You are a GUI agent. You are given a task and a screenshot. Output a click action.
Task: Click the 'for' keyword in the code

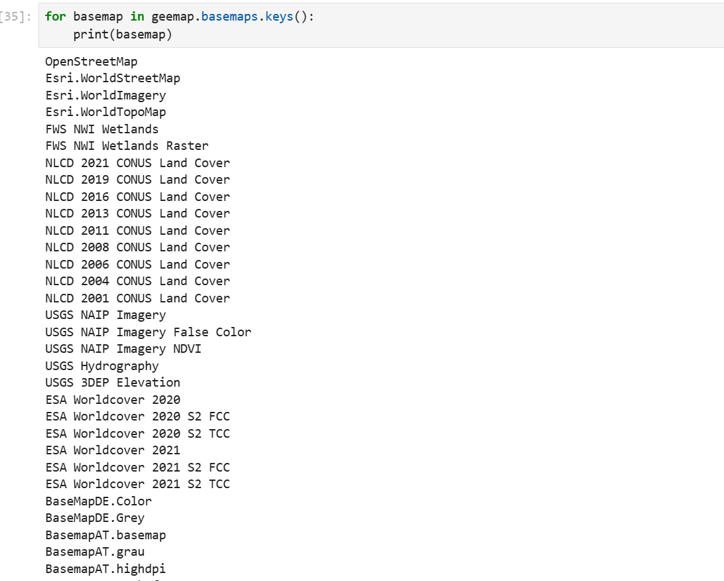click(x=56, y=17)
